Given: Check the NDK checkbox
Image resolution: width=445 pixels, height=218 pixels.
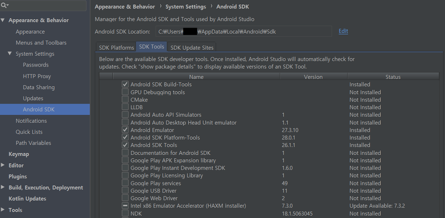Looking at the screenshot, I should click(x=125, y=213).
